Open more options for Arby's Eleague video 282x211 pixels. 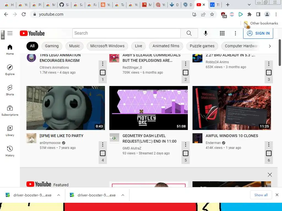click(x=186, y=63)
